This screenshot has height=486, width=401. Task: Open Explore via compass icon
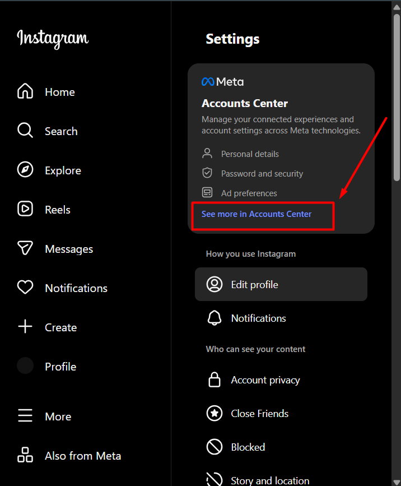click(x=25, y=170)
